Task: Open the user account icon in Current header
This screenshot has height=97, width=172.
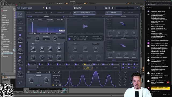Action: 46,8
